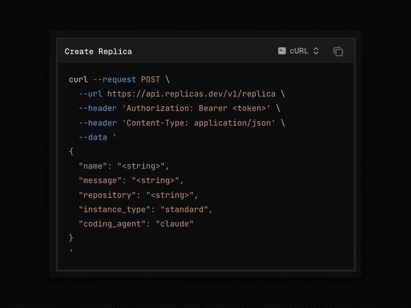Click the curl command word

(x=78, y=79)
